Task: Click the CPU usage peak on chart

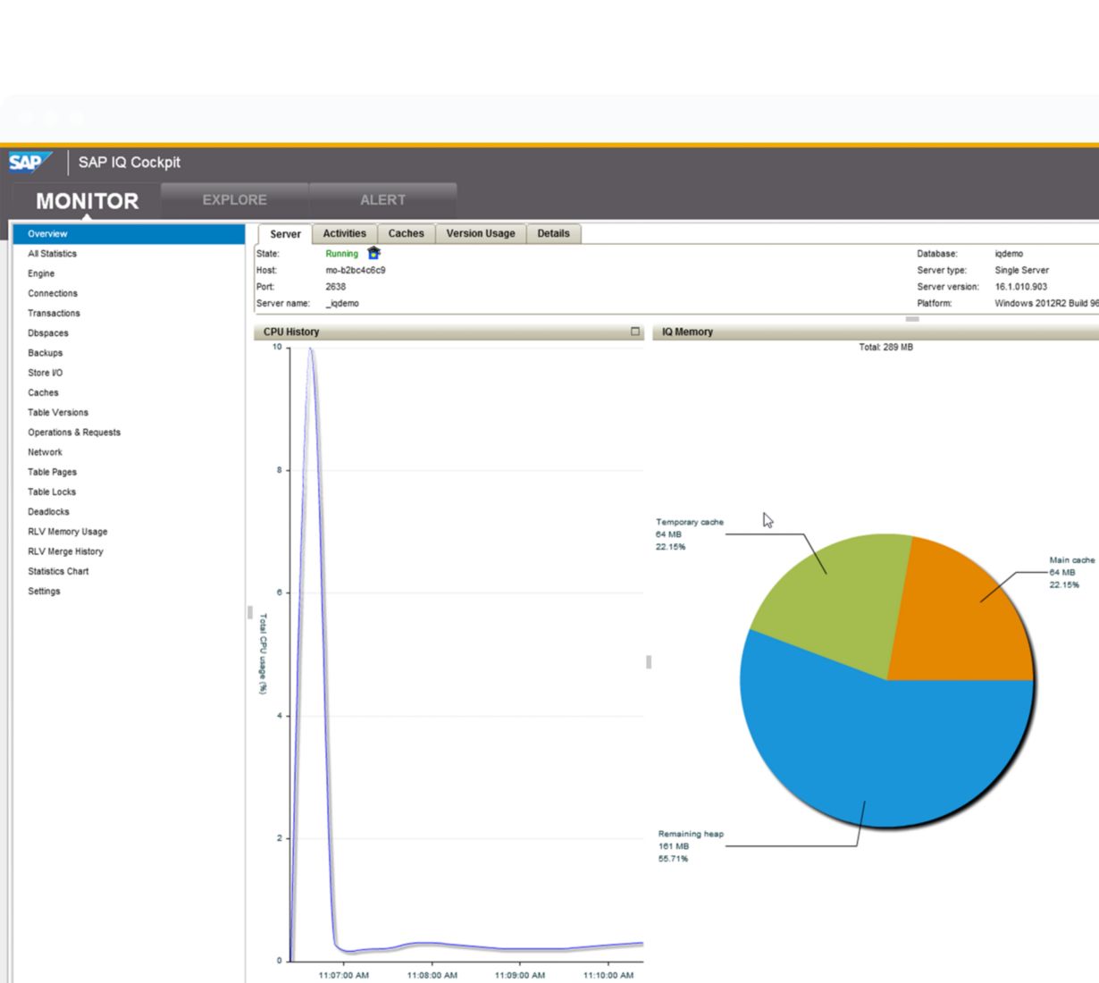Action: point(310,350)
